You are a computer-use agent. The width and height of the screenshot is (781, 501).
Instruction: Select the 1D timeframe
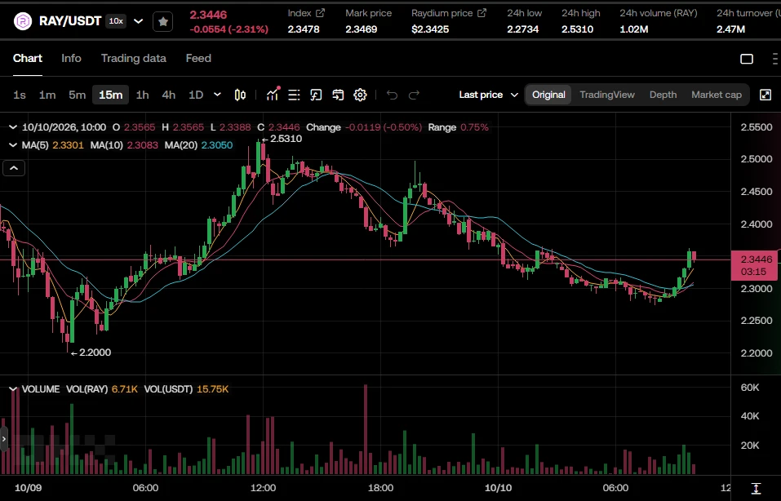(196, 95)
